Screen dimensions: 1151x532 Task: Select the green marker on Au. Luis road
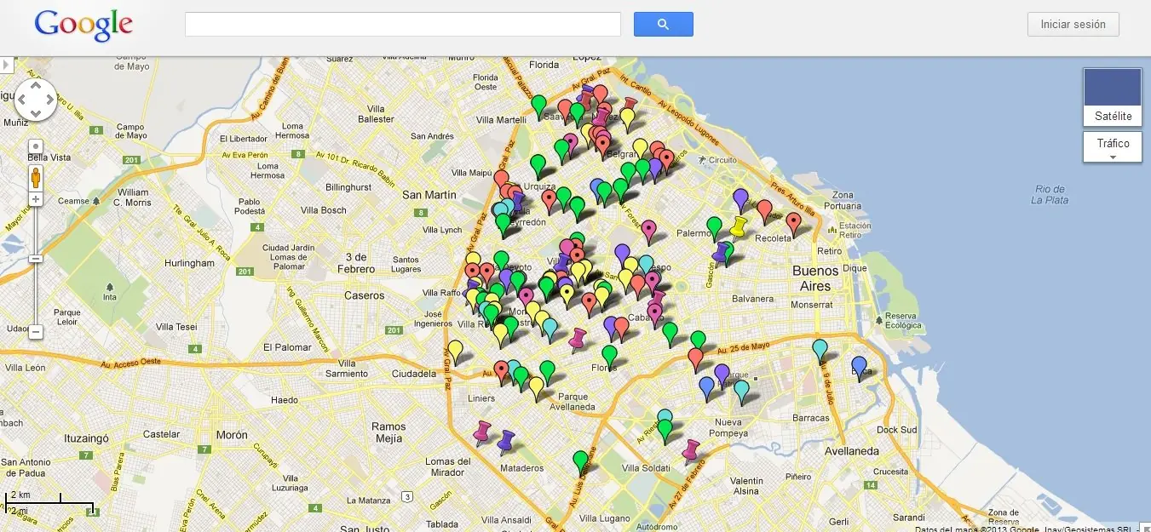580,460
